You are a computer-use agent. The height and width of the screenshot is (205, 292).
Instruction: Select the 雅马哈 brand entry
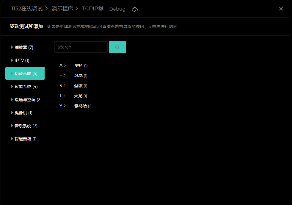(x=81, y=106)
